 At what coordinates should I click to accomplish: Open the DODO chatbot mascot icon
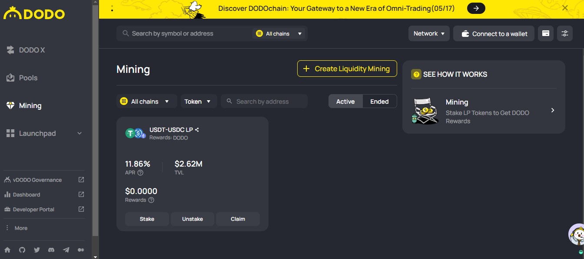577,235
